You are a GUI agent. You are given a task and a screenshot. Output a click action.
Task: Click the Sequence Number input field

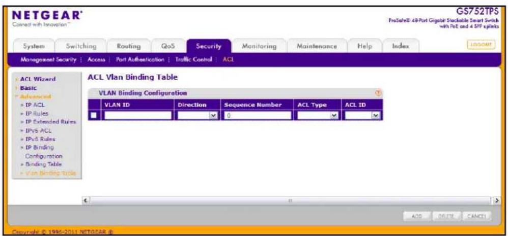click(x=257, y=115)
